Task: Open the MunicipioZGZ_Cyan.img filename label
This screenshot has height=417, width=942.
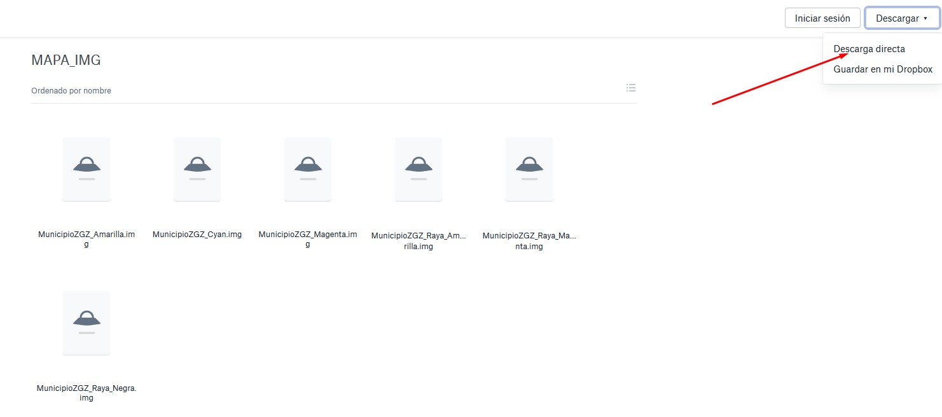Action: coord(197,235)
